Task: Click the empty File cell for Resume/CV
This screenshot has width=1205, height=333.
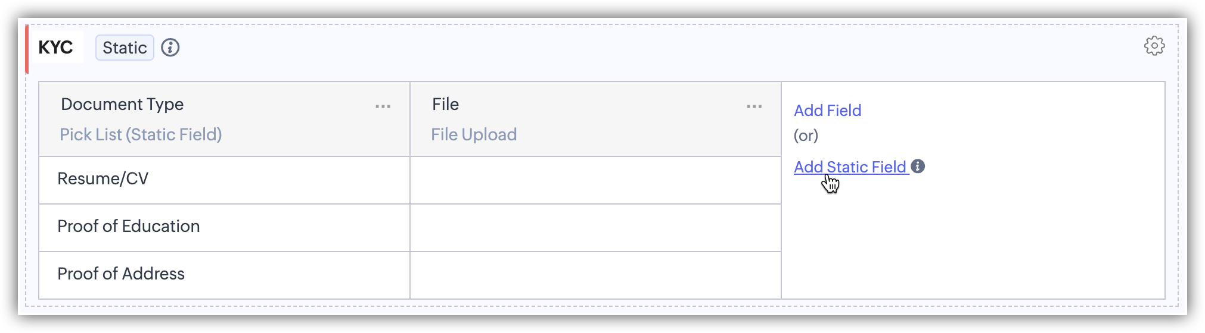Action: click(595, 180)
